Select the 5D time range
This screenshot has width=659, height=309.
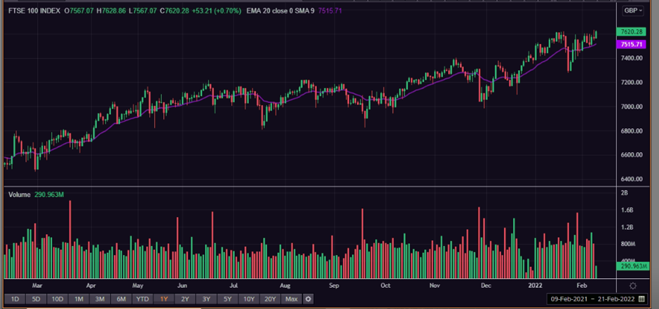coord(36,299)
